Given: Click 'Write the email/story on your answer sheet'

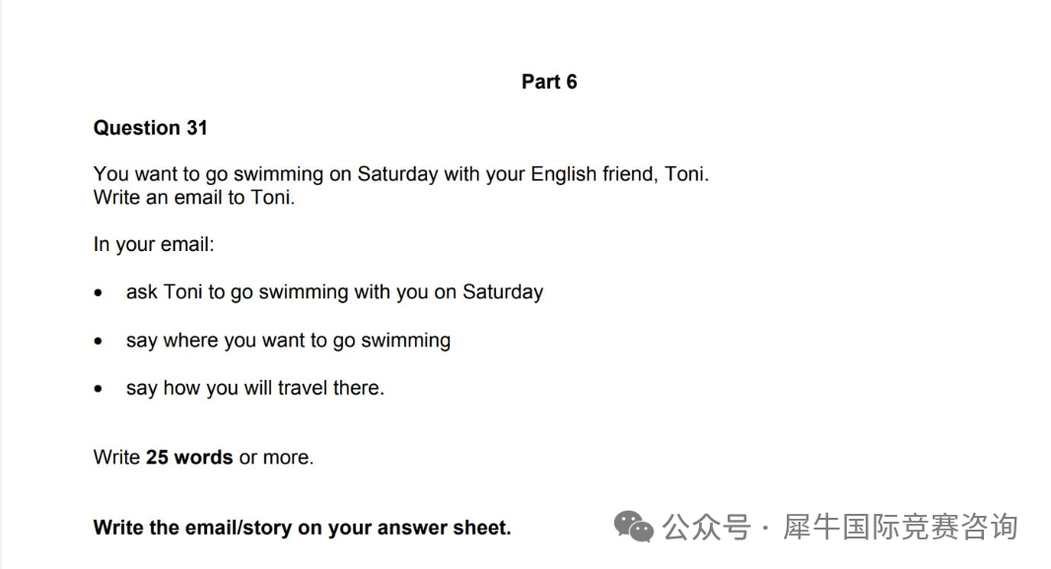Looking at the screenshot, I should tap(303, 528).
